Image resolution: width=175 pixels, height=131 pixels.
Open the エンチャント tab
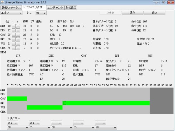click(x=55, y=8)
